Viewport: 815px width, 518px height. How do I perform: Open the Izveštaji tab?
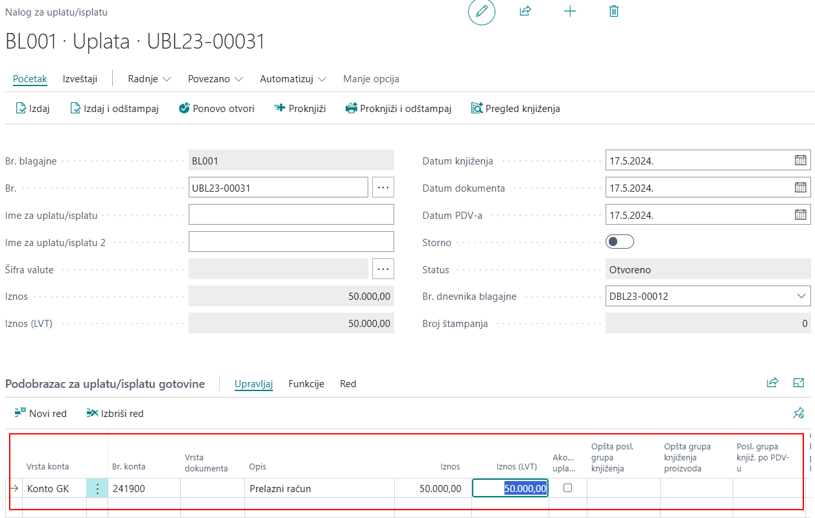click(x=80, y=79)
